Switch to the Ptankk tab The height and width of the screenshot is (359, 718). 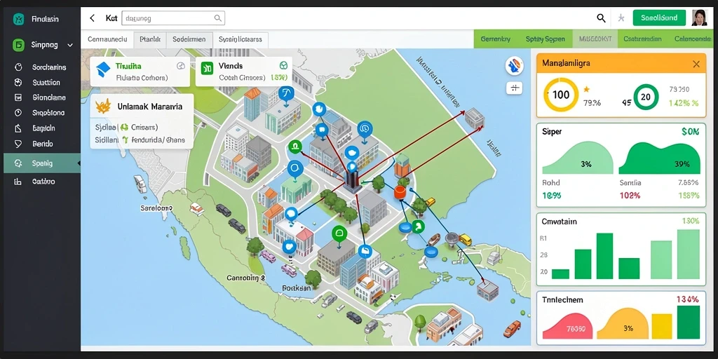tap(150, 39)
